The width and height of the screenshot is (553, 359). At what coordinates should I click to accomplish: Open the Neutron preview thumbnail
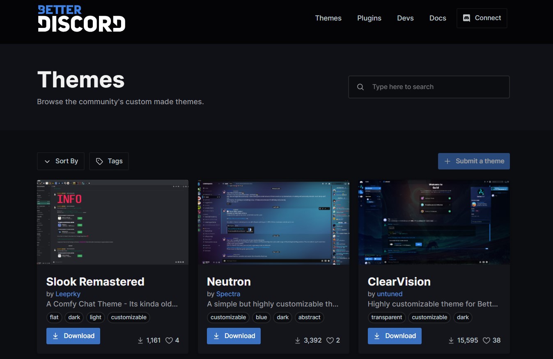[273, 222]
